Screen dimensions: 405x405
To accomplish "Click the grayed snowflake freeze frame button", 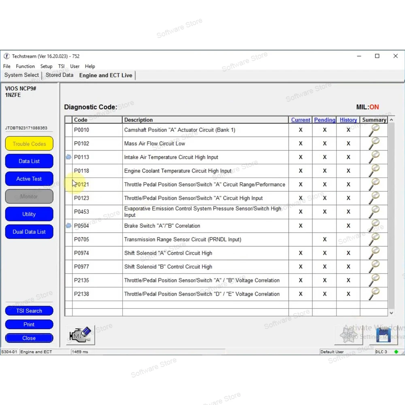I will 348,335.
